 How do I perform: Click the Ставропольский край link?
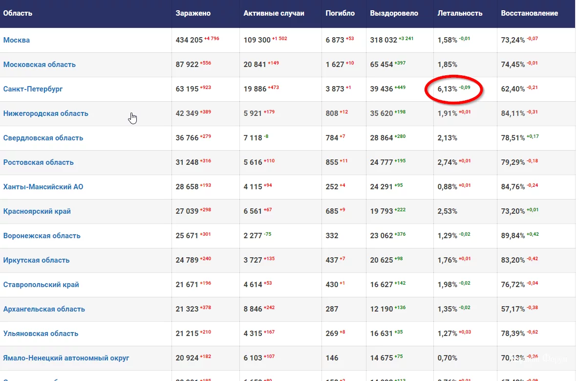pyautogui.click(x=41, y=285)
